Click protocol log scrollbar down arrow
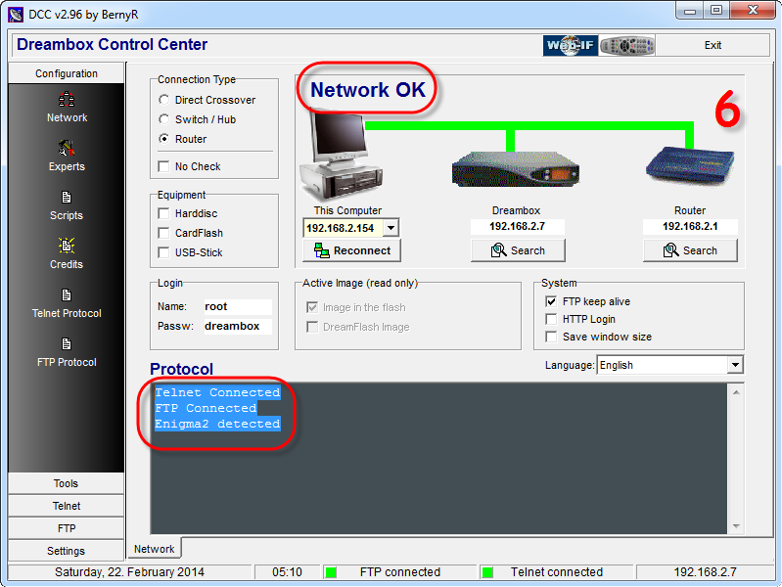 pos(736,526)
